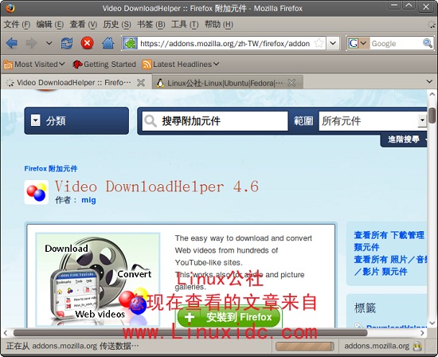Bookmark this page with the star icon
The image size is (438, 357).
click(x=319, y=43)
